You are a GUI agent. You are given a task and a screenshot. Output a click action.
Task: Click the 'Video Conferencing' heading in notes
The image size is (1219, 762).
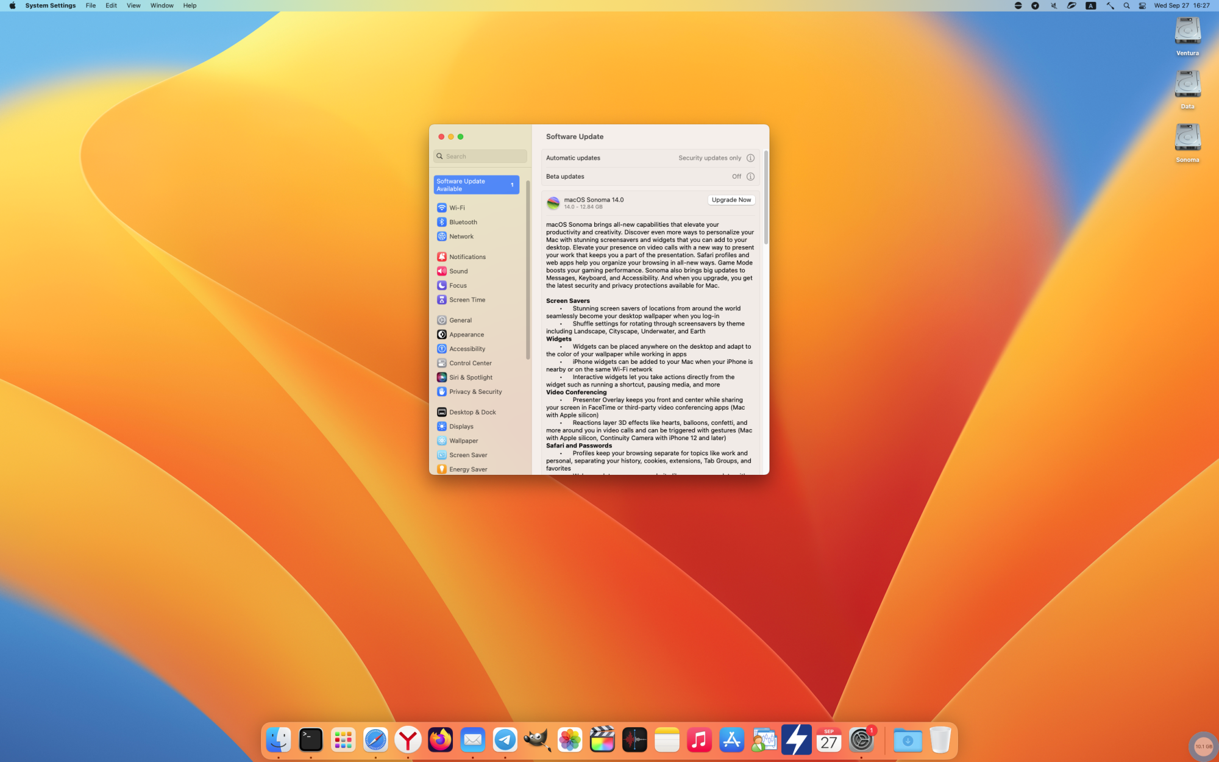click(x=577, y=393)
